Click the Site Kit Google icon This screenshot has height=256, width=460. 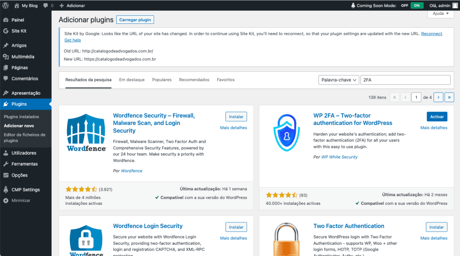6,31
